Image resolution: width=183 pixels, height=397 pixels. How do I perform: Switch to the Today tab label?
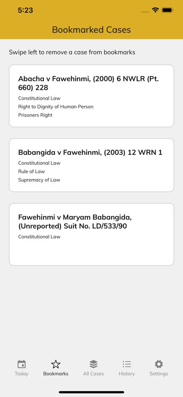coord(21,374)
